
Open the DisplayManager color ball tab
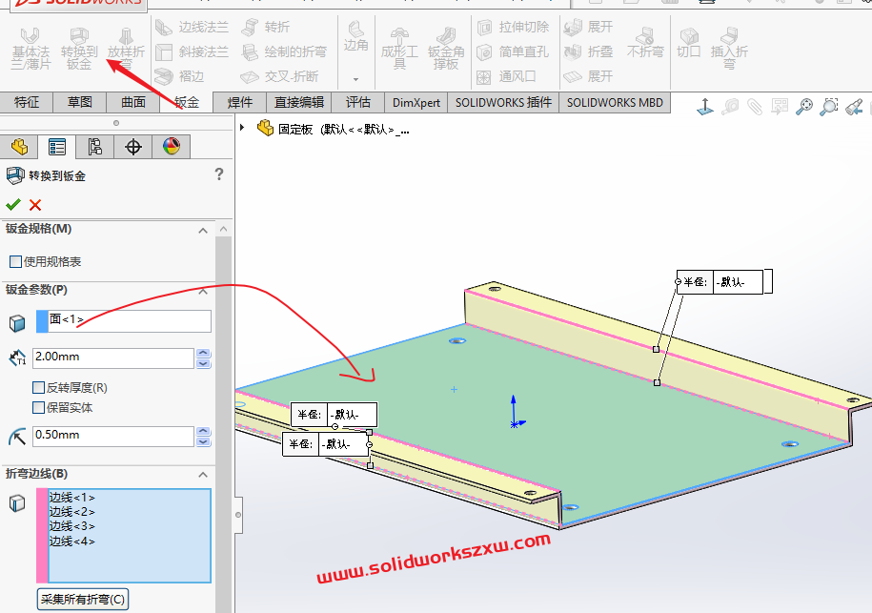click(x=171, y=147)
